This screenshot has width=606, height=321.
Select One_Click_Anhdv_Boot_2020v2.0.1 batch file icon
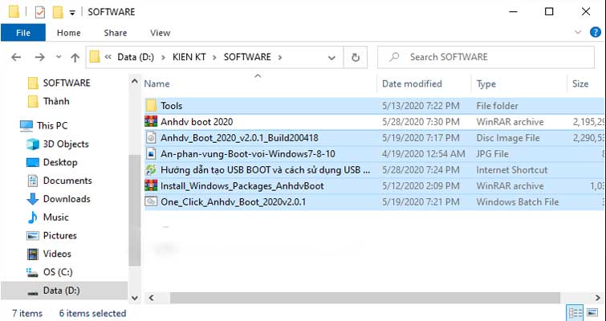[151, 201]
